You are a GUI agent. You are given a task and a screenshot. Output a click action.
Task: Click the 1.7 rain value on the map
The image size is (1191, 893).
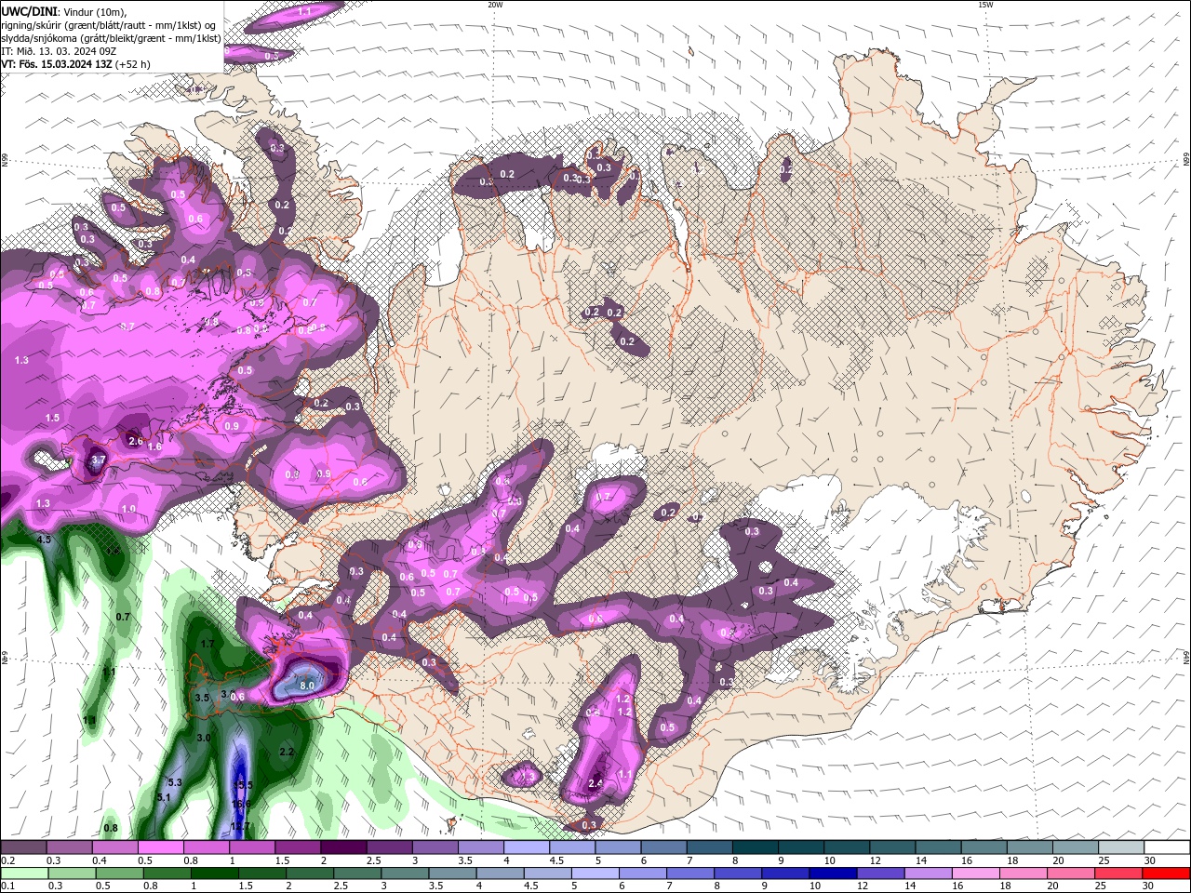coord(207,644)
